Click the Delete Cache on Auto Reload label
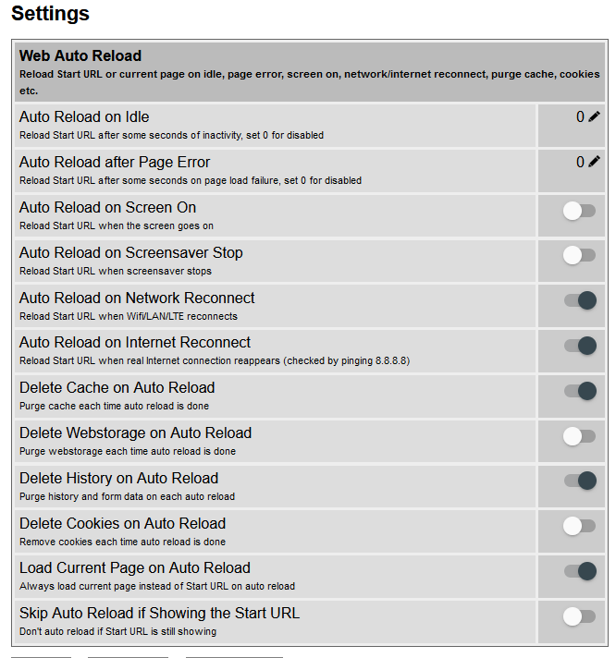This screenshot has width=616, height=658. pyautogui.click(x=117, y=388)
